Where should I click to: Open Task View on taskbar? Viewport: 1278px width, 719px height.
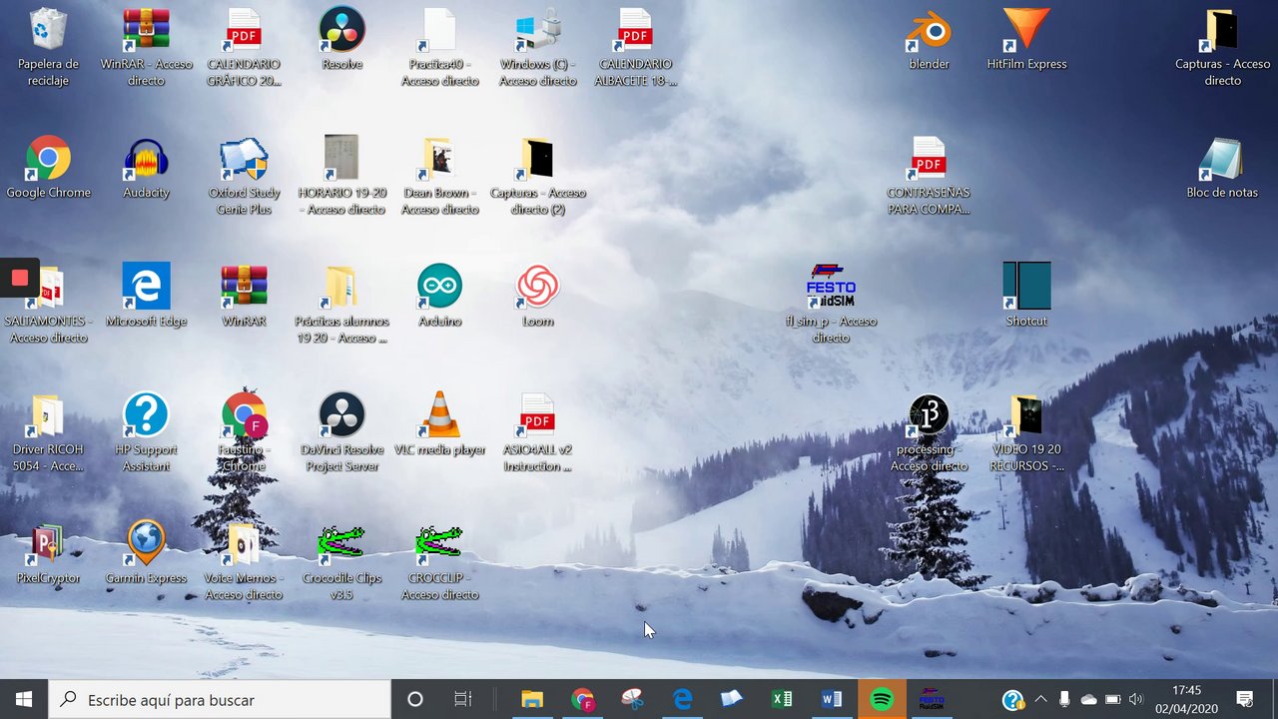[x=462, y=700]
